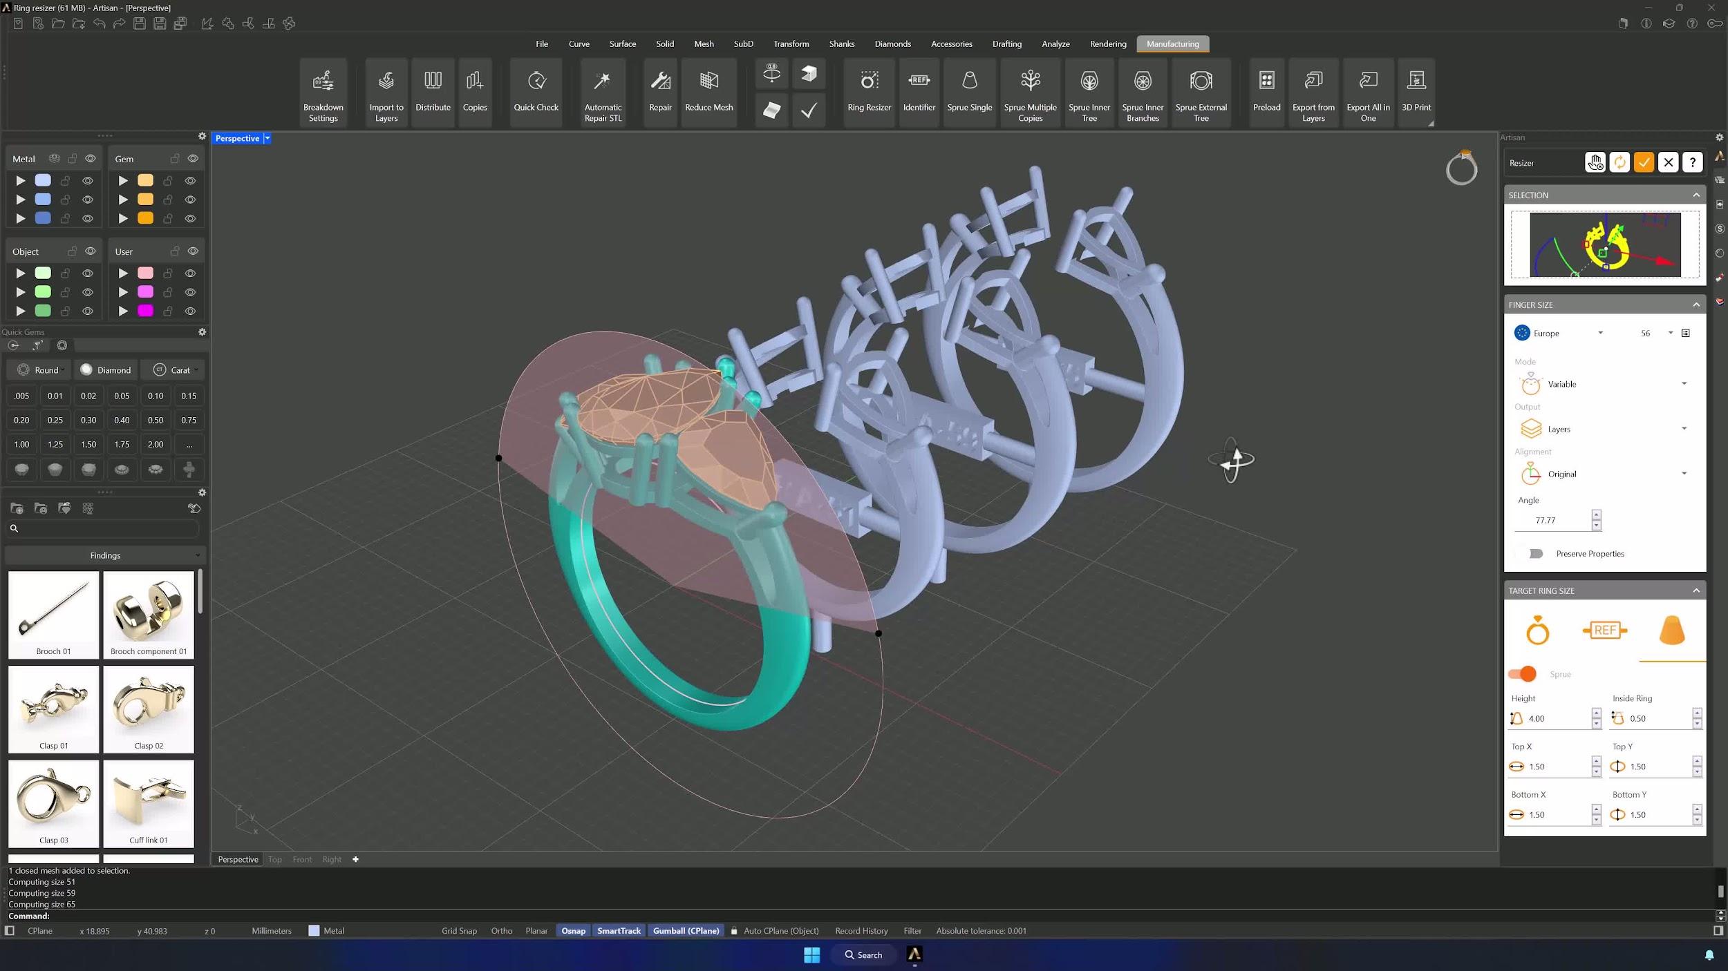The width and height of the screenshot is (1728, 971).
Task: Collapse the TARGET RING SIZE section
Action: tap(1696, 590)
